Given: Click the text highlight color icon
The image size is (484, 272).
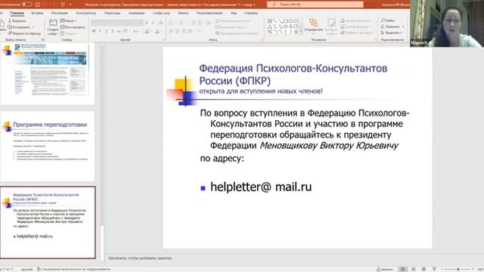Looking at the screenshot, I should coord(147,31).
